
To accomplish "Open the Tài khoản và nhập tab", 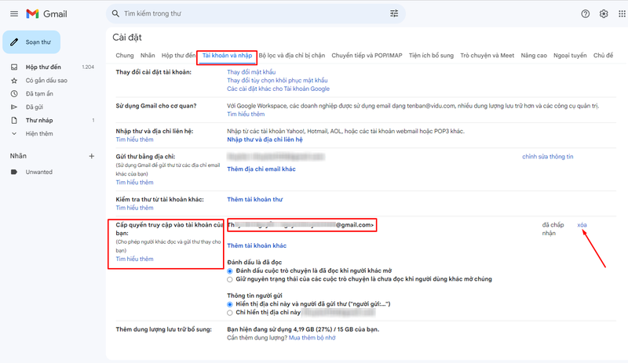I will tap(227, 56).
